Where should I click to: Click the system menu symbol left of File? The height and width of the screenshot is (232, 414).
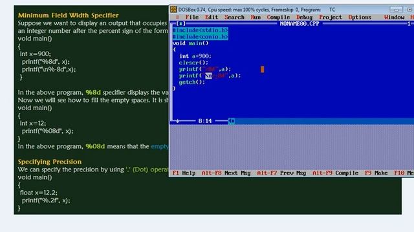[177, 17]
